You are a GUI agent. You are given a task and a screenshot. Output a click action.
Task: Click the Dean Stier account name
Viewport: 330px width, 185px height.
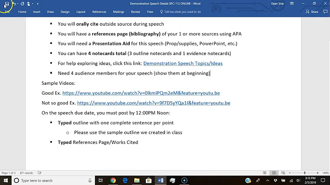[277, 4]
